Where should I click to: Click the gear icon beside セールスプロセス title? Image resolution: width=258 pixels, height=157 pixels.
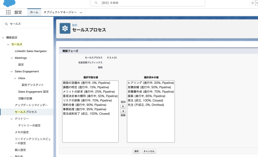[65, 28]
